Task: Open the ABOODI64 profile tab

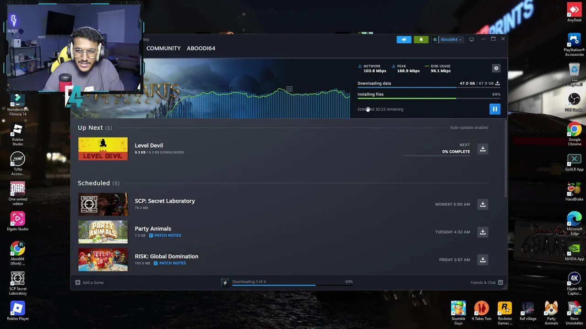Action: tap(201, 48)
